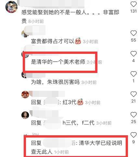Heart the h三代，f二代 reply
Screen dimensions: 139x157
pos(133,115)
